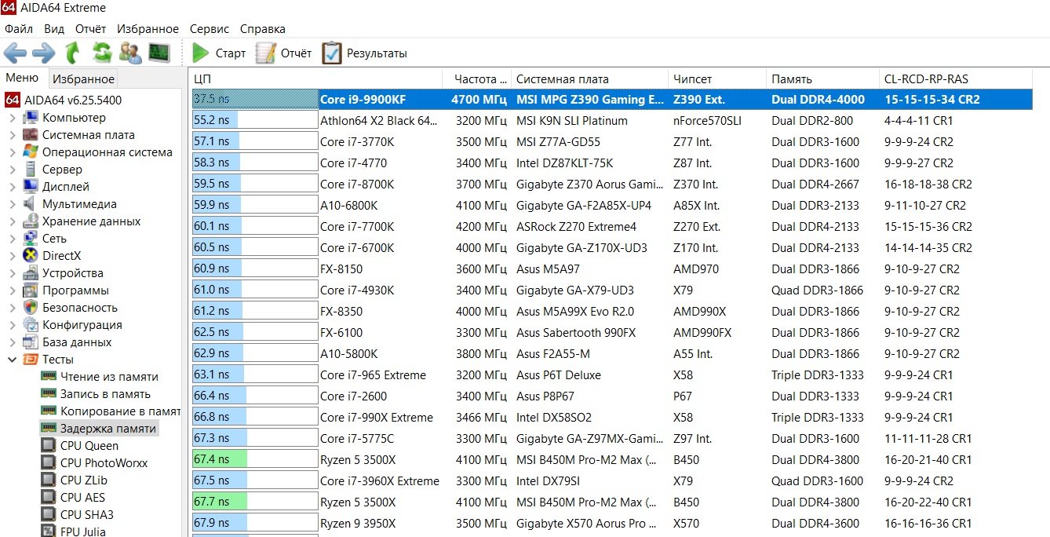Open CPU ZLib benchmark
The width and height of the screenshot is (1050, 537).
point(84,480)
